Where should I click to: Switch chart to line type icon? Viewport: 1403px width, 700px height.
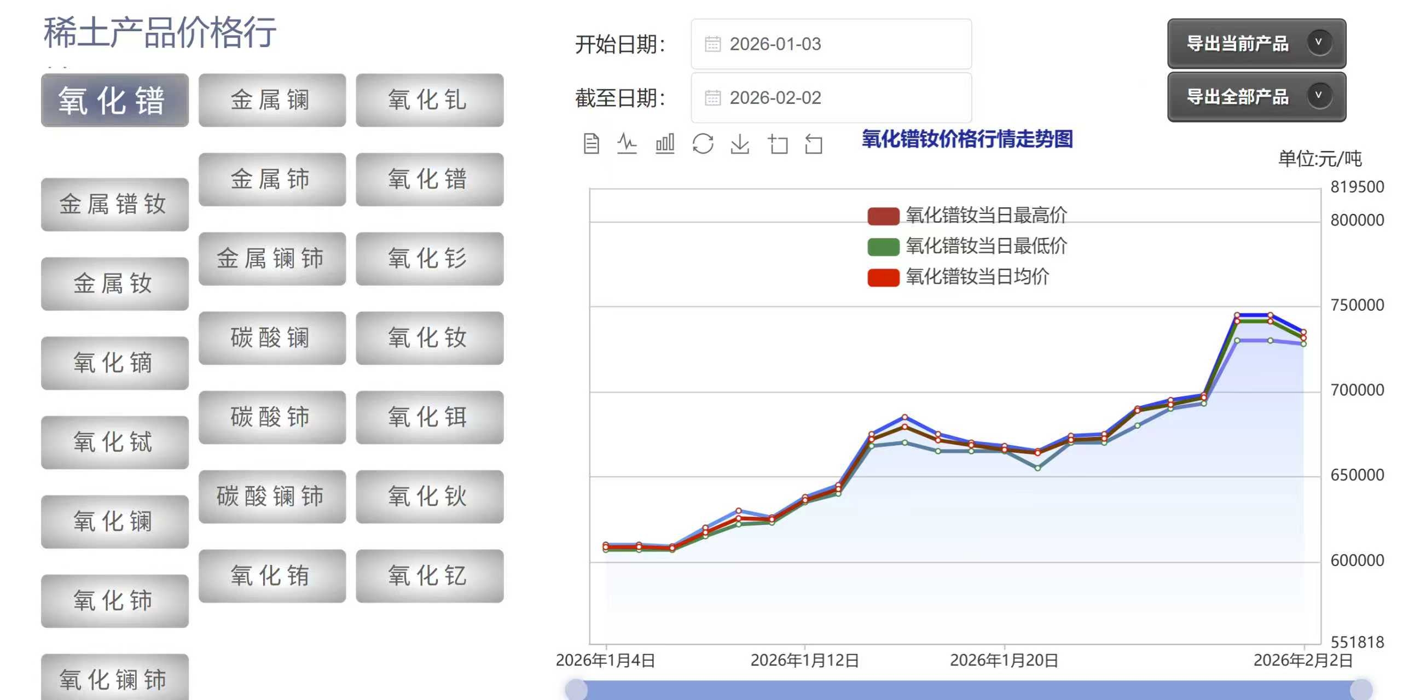tap(627, 144)
